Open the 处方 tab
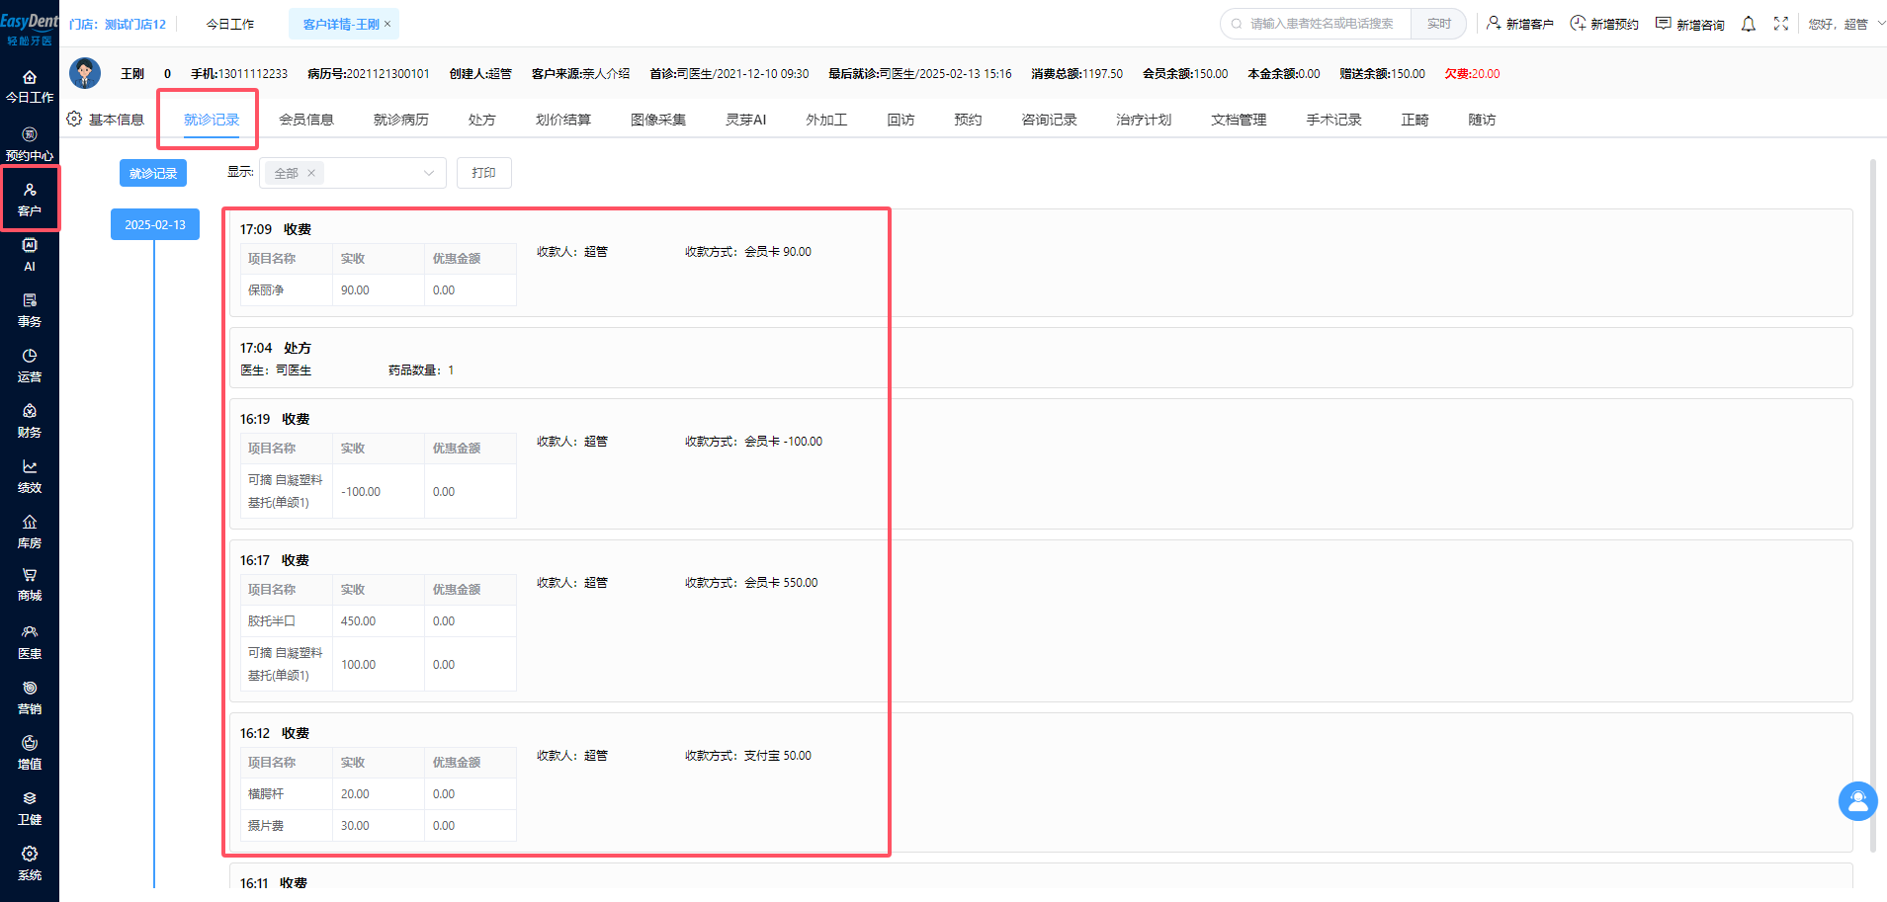 pyautogui.click(x=482, y=120)
